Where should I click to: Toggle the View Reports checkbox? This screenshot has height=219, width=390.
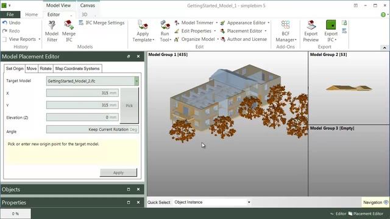pos(4,39)
